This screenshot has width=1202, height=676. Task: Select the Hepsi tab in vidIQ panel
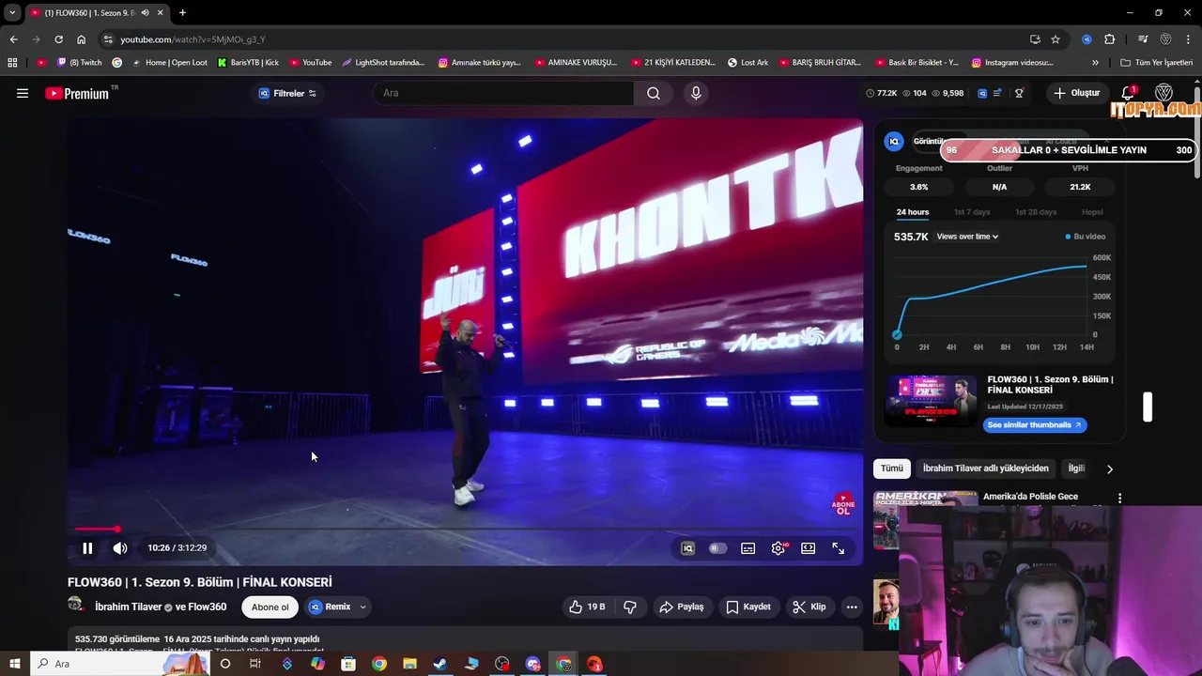pos(1092,212)
